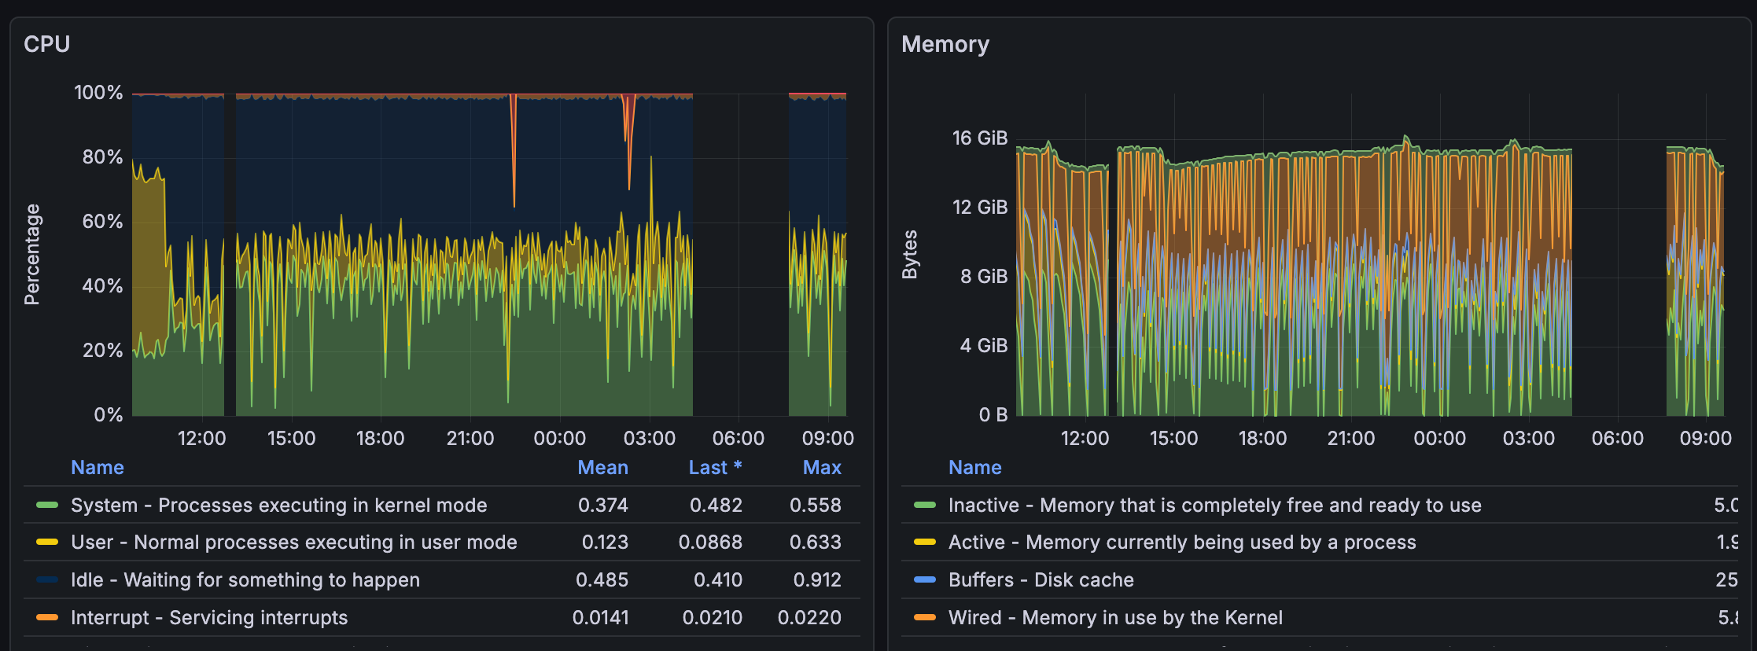The image size is (1757, 651).
Task: Click the blue Buffers color swatch
Action: (x=925, y=580)
